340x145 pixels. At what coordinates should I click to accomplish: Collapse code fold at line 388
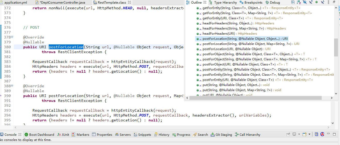point(12,86)
